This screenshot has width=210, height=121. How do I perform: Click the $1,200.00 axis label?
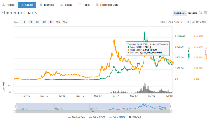point(180,36)
